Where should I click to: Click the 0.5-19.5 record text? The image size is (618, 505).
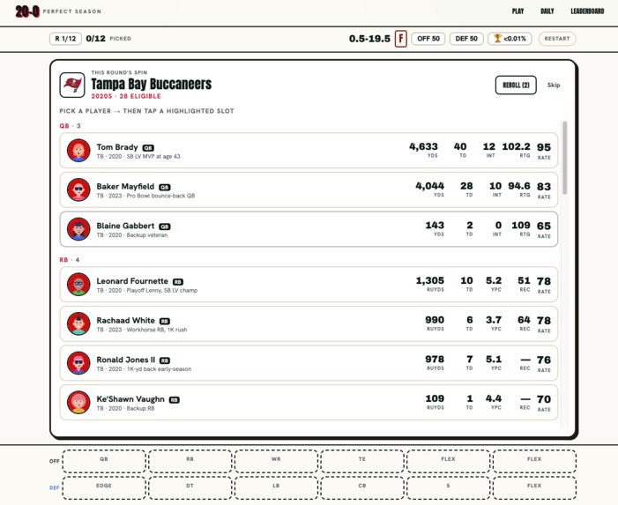[369, 39]
